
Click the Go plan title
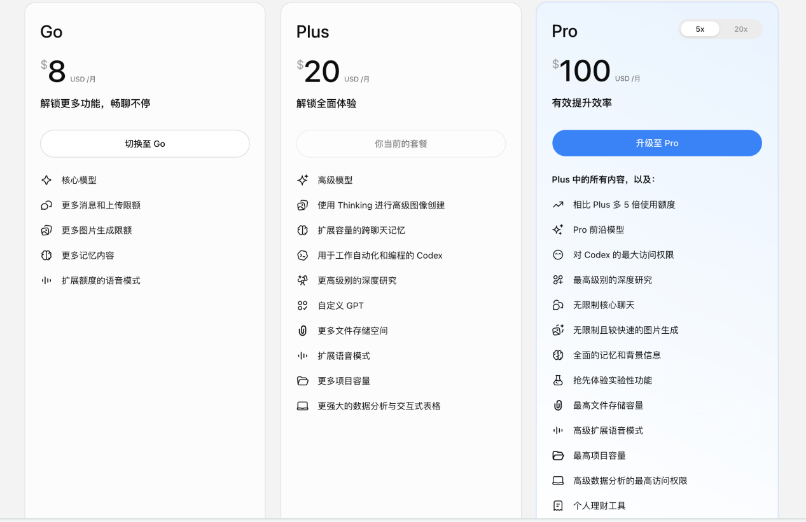[x=52, y=32]
